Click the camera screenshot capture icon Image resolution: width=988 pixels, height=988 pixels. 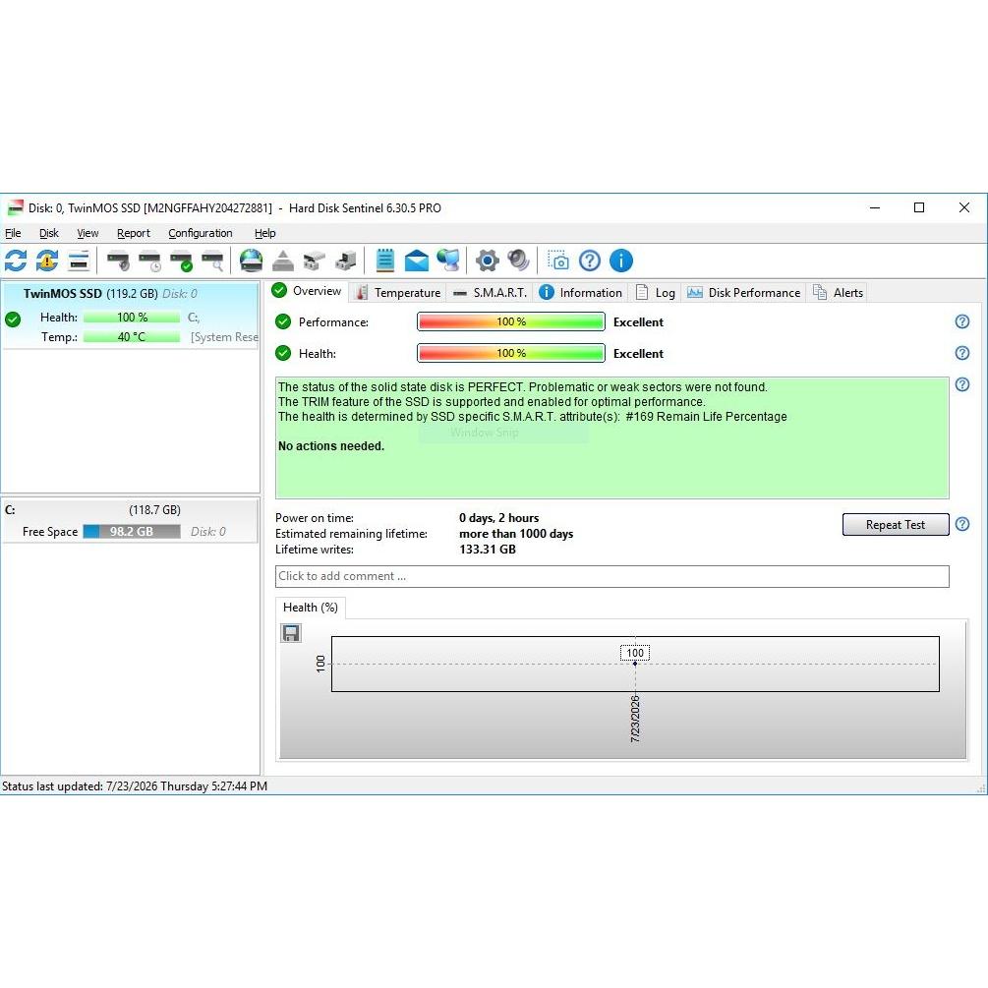coord(557,261)
